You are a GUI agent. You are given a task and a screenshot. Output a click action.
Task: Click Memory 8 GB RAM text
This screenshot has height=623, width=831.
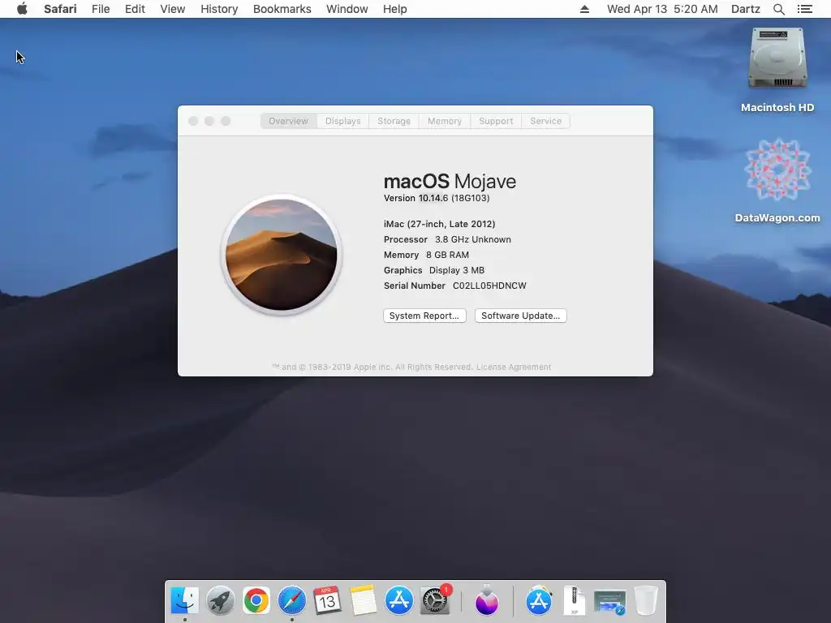426,255
